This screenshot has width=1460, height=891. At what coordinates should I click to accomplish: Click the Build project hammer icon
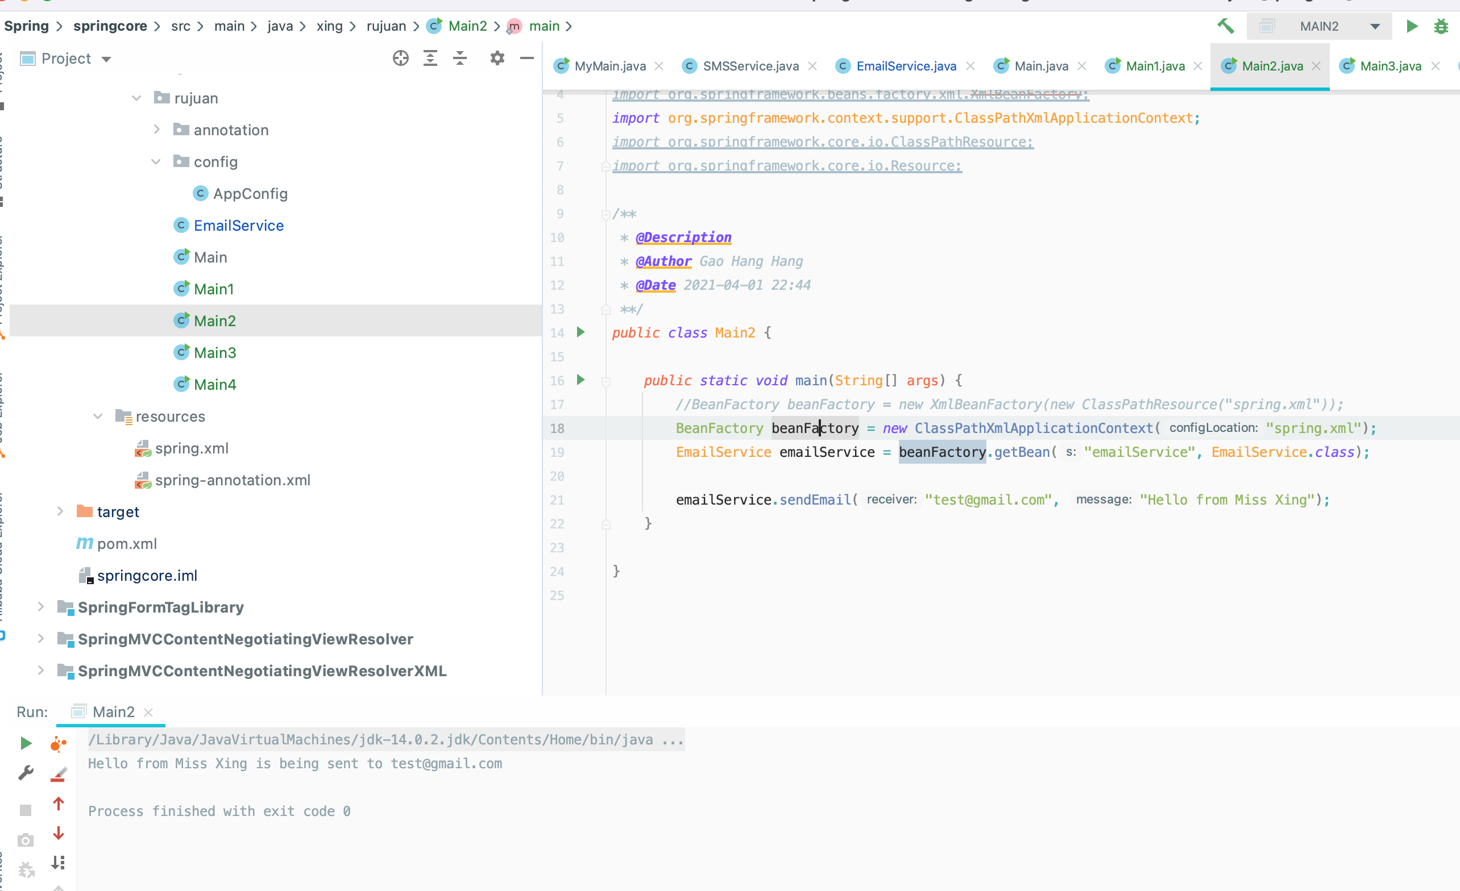coord(1225,26)
